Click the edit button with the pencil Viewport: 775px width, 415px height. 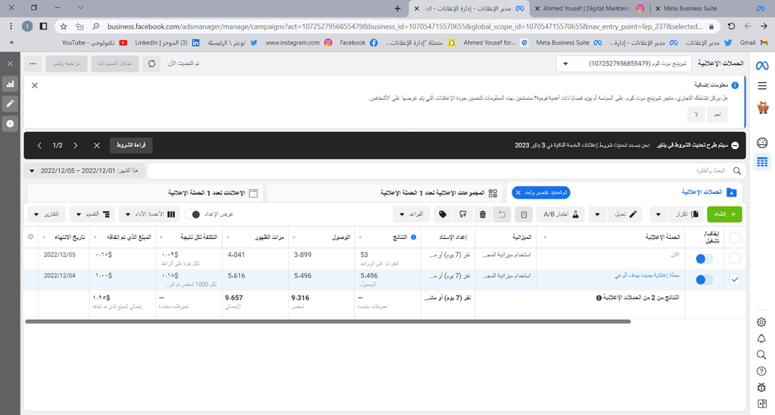[x=624, y=214]
